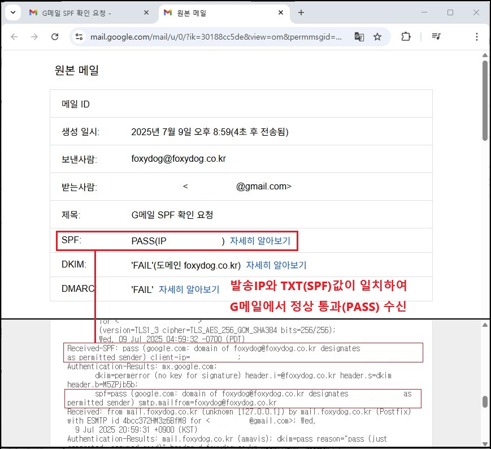The width and height of the screenshot is (491, 449).
Task: Click the '메일 ID' label
Action: click(76, 104)
